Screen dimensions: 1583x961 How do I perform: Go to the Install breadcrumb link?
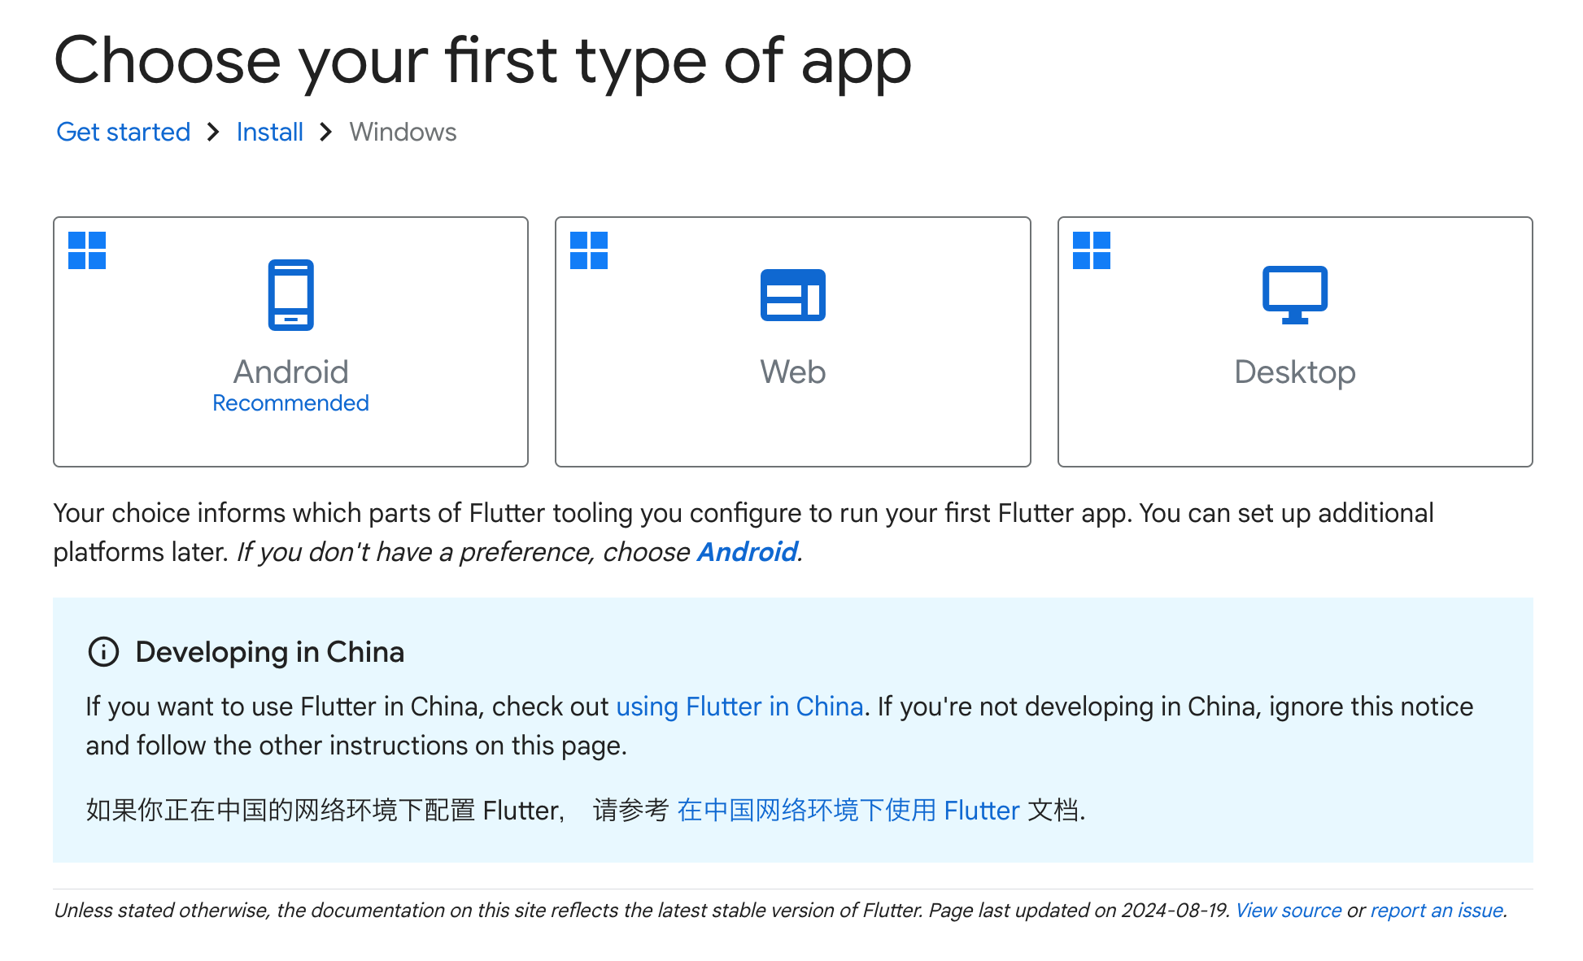[x=269, y=132]
